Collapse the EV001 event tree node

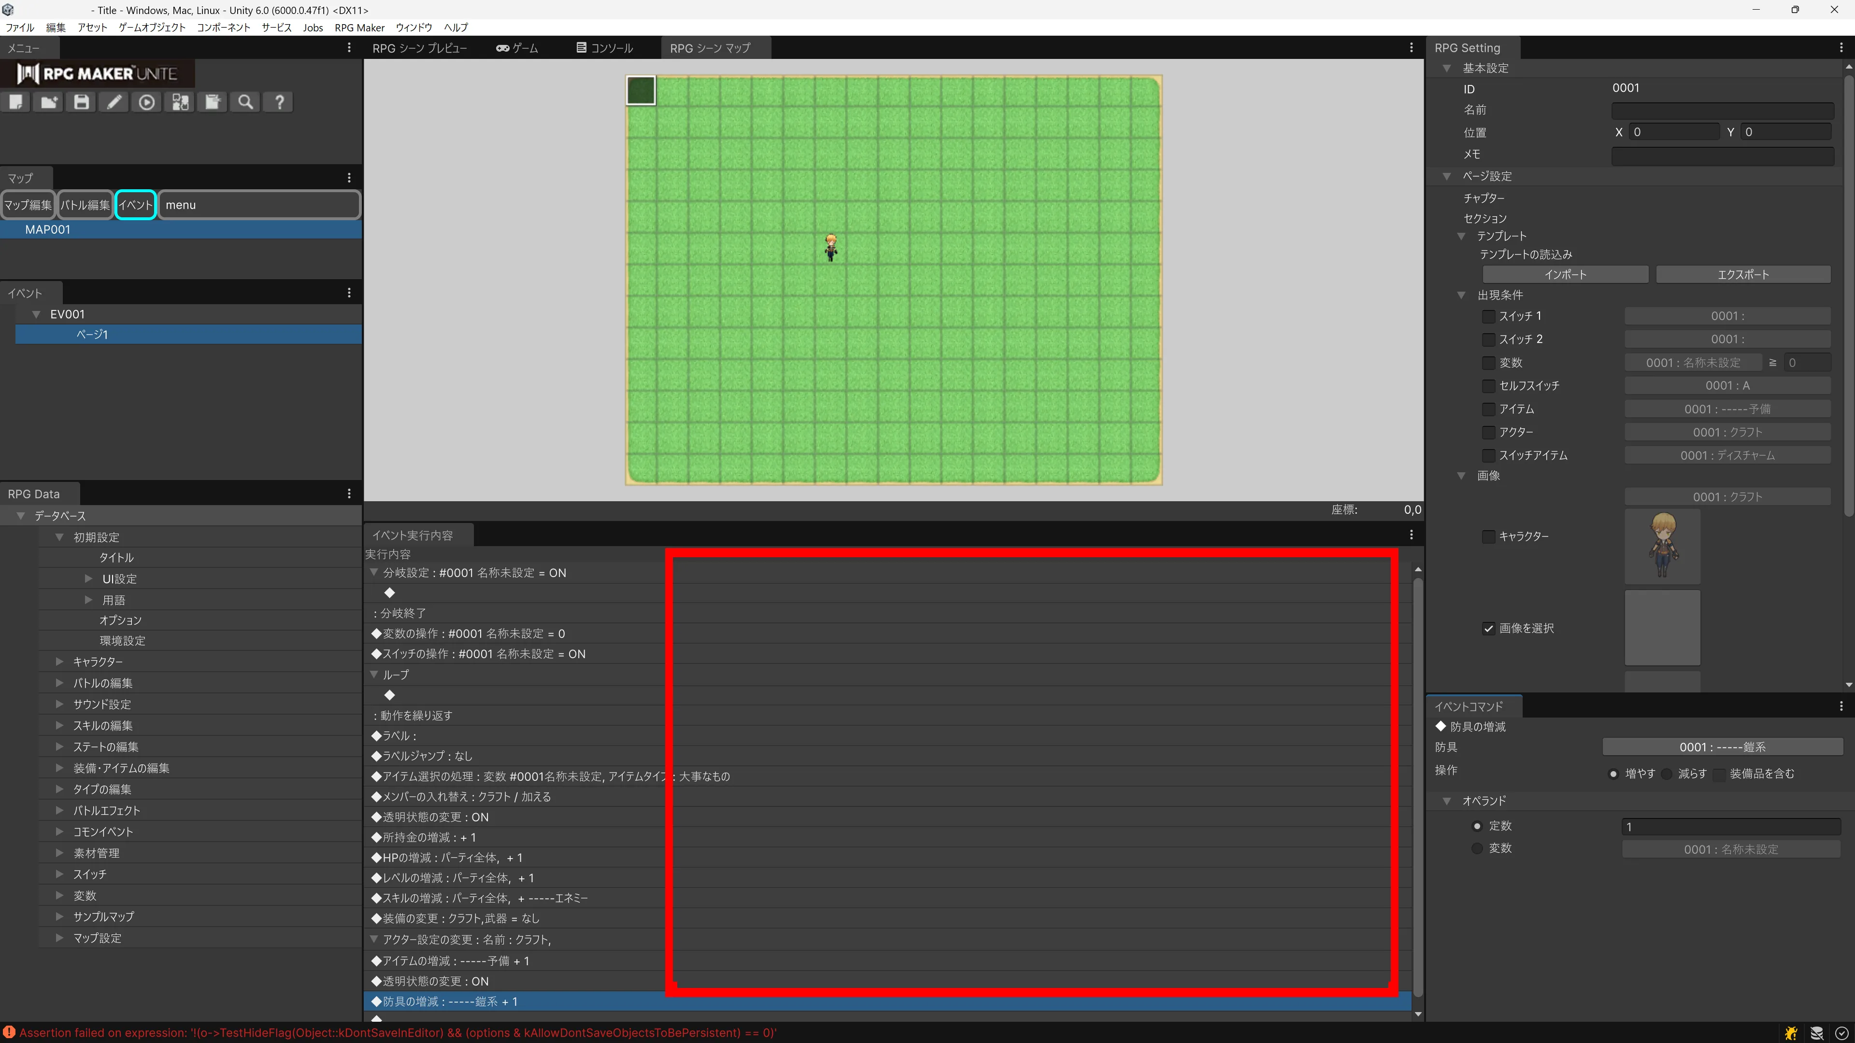point(36,314)
